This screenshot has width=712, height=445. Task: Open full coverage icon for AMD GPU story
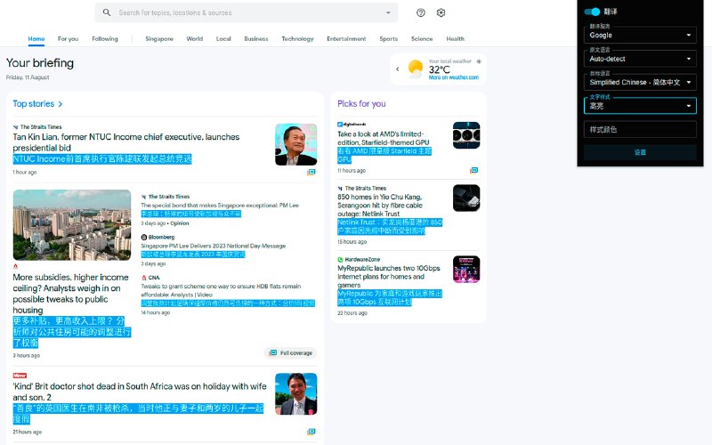coord(474,170)
